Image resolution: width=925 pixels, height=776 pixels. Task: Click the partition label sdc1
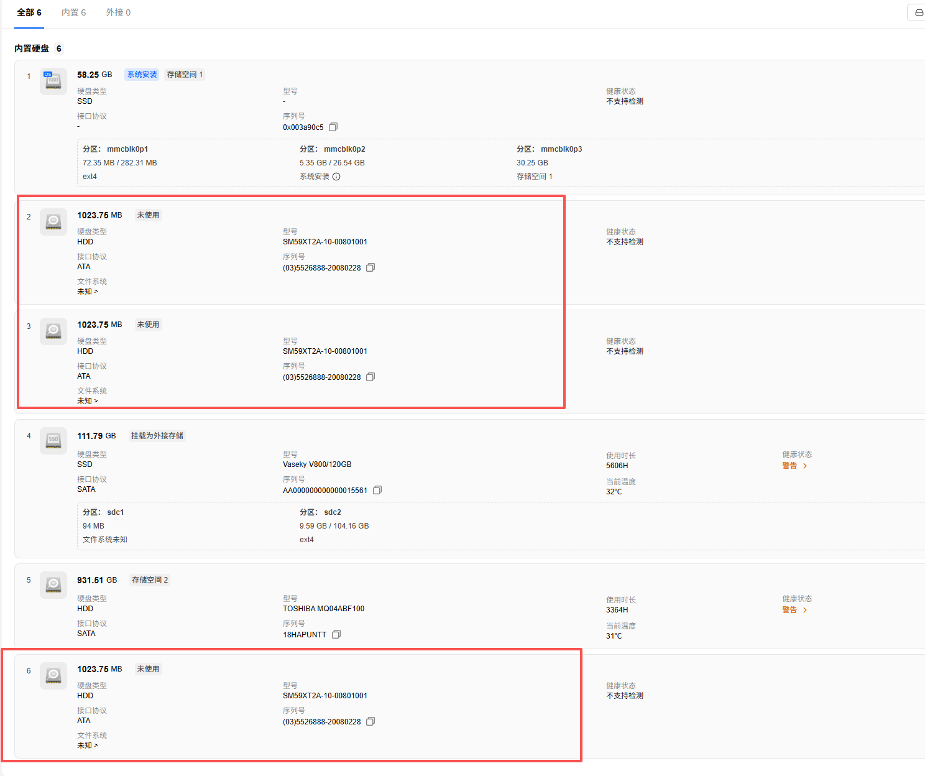(x=116, y=512)
